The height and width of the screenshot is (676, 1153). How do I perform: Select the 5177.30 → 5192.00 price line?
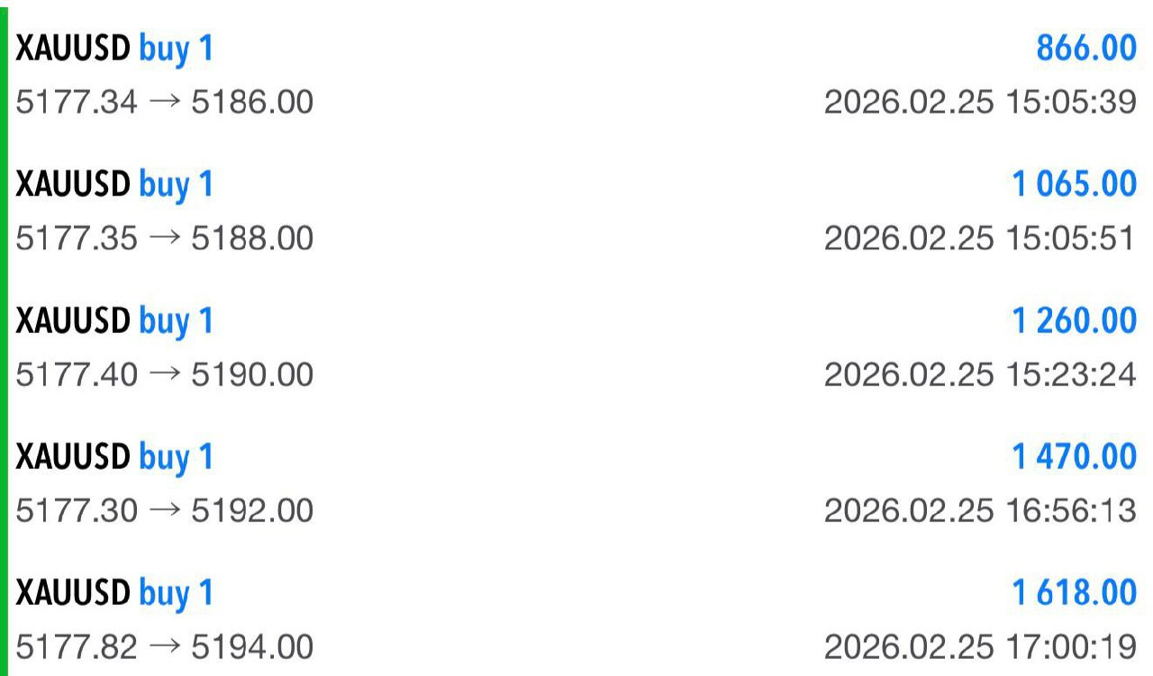(x=165, y=510)
